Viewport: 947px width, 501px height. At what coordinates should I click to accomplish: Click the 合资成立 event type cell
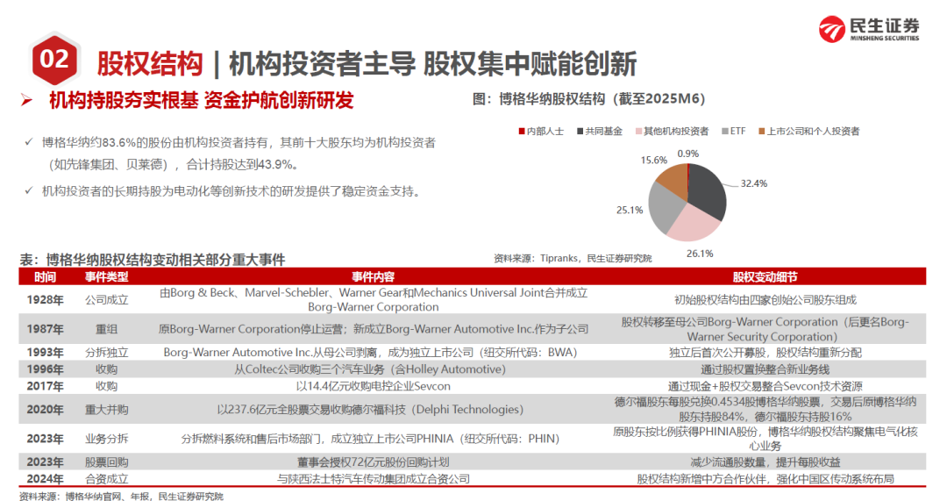[106, 479]
